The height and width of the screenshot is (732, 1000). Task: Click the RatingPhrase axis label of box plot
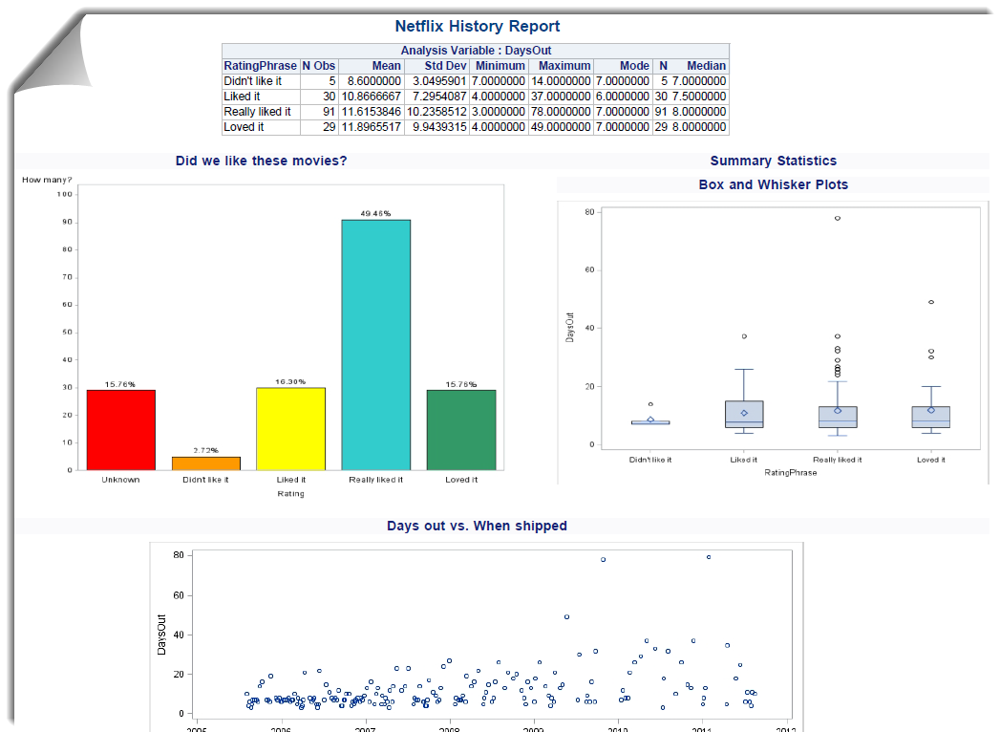coord(791,473)
